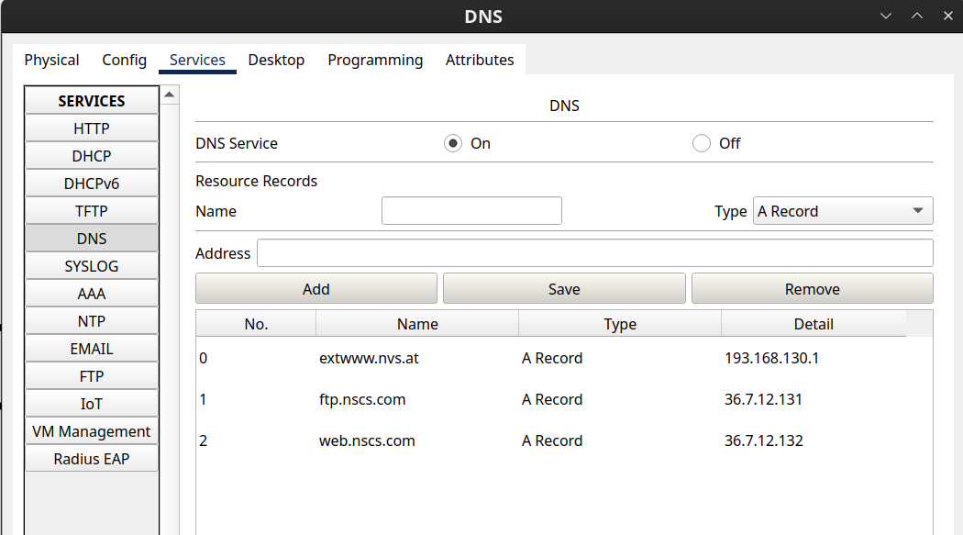Sort records by the Name column header
The height and width of the screenshot is (535, 963).
pyautogui.click(x=417, y=324)
